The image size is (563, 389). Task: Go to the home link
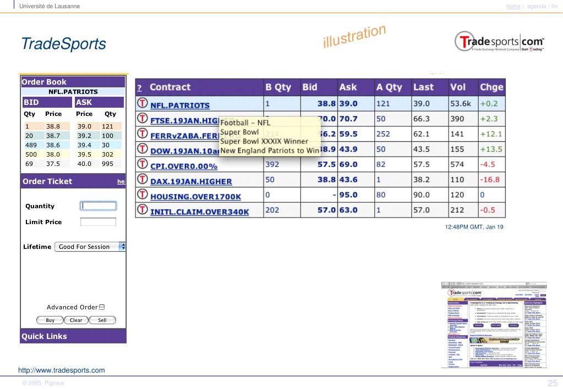click(513, 6)
